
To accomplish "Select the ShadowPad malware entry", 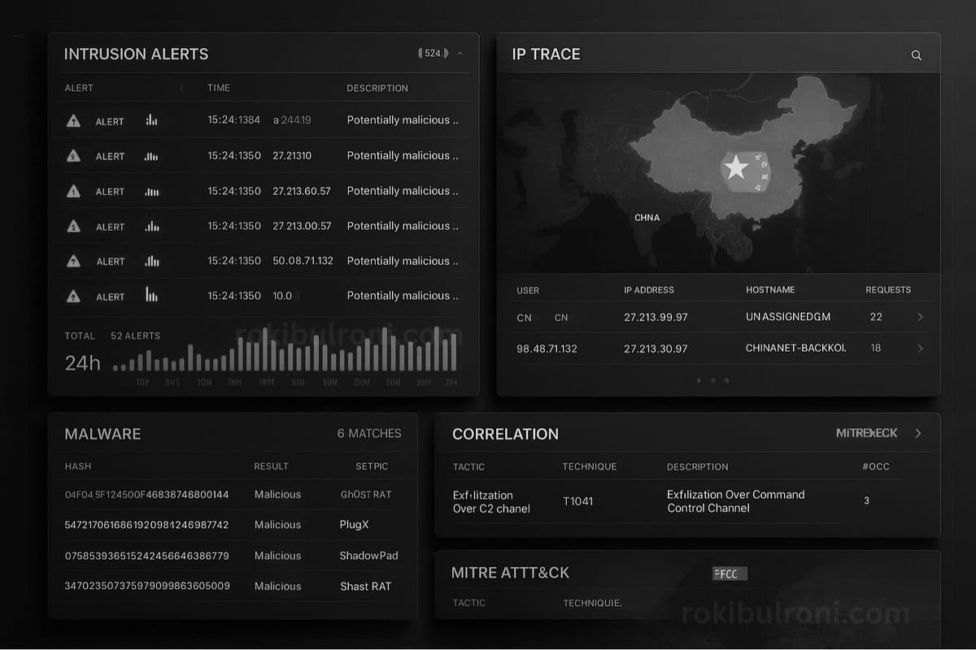I will pyautogui.click(x=368, y=556).
